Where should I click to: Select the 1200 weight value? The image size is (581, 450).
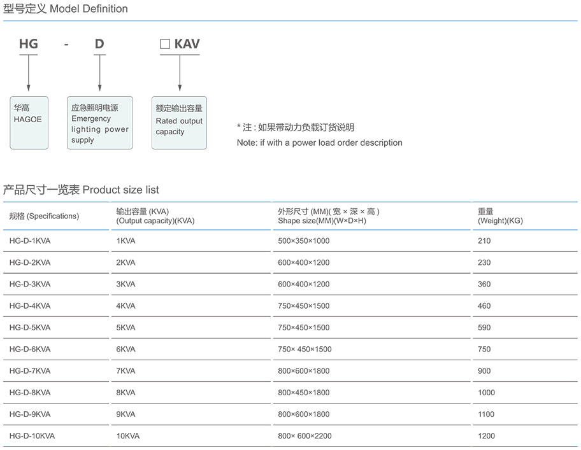[486, 436]
